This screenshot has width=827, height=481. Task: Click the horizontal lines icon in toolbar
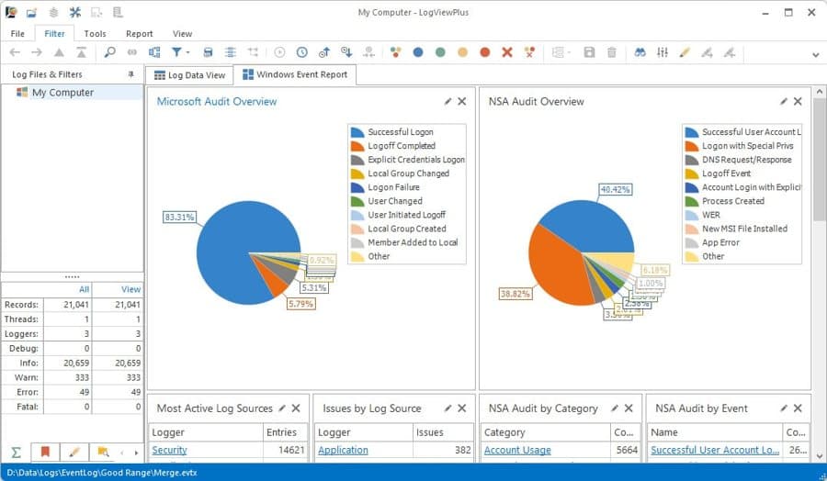[230, 52]
